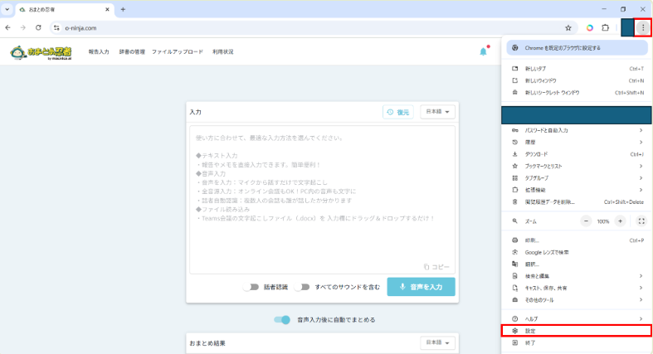Viewport: 653px width, 354px height.
Task: Expand キャスト、保存、共有 submenu
Action: tap(577, 288)
